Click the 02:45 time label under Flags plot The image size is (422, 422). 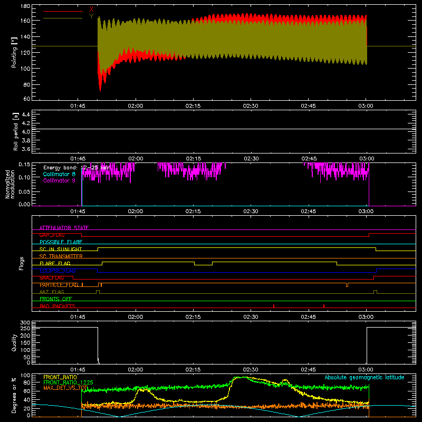tap(308, 317)
